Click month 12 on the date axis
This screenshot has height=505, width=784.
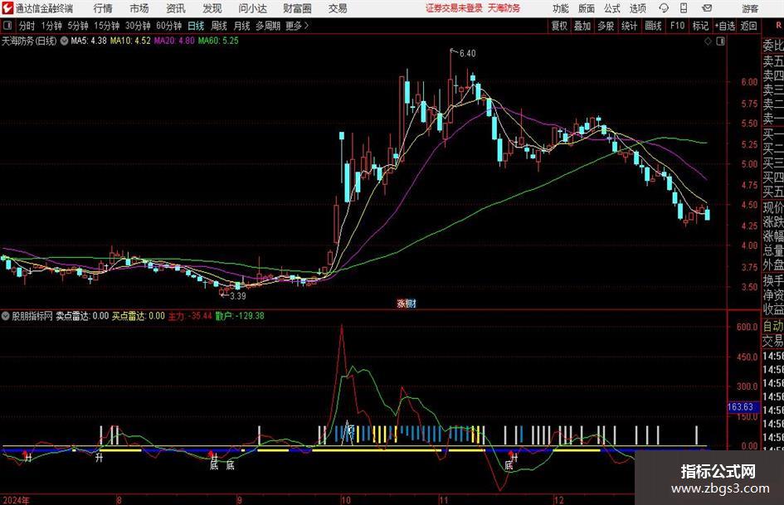[559, 500]
